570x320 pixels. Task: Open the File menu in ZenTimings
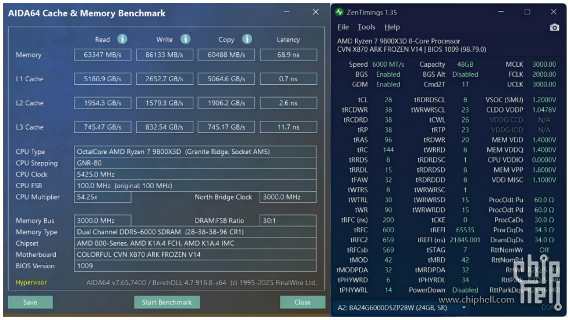(343, 27)
